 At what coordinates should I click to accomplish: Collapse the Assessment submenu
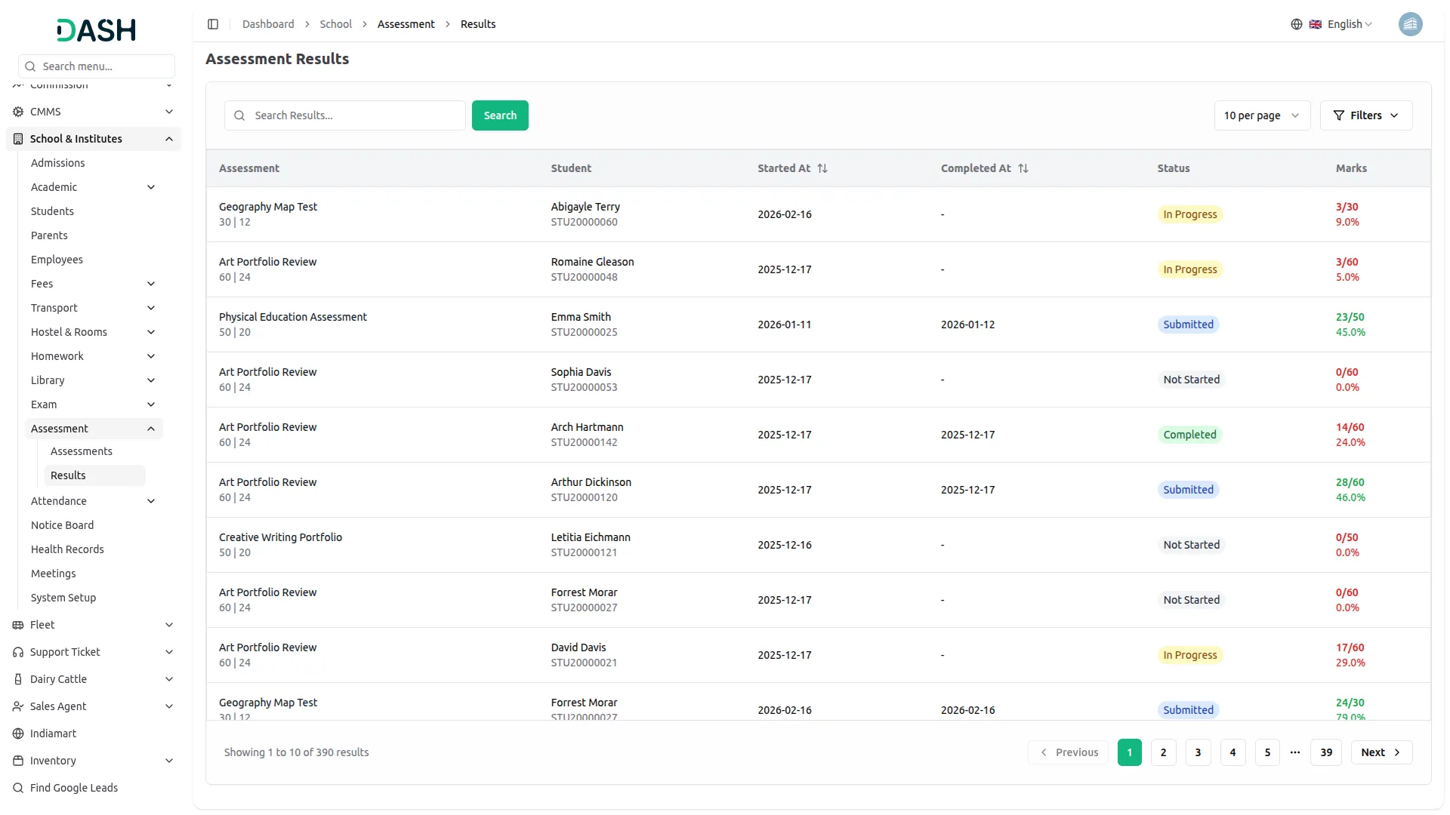click(x=151, y=429)
